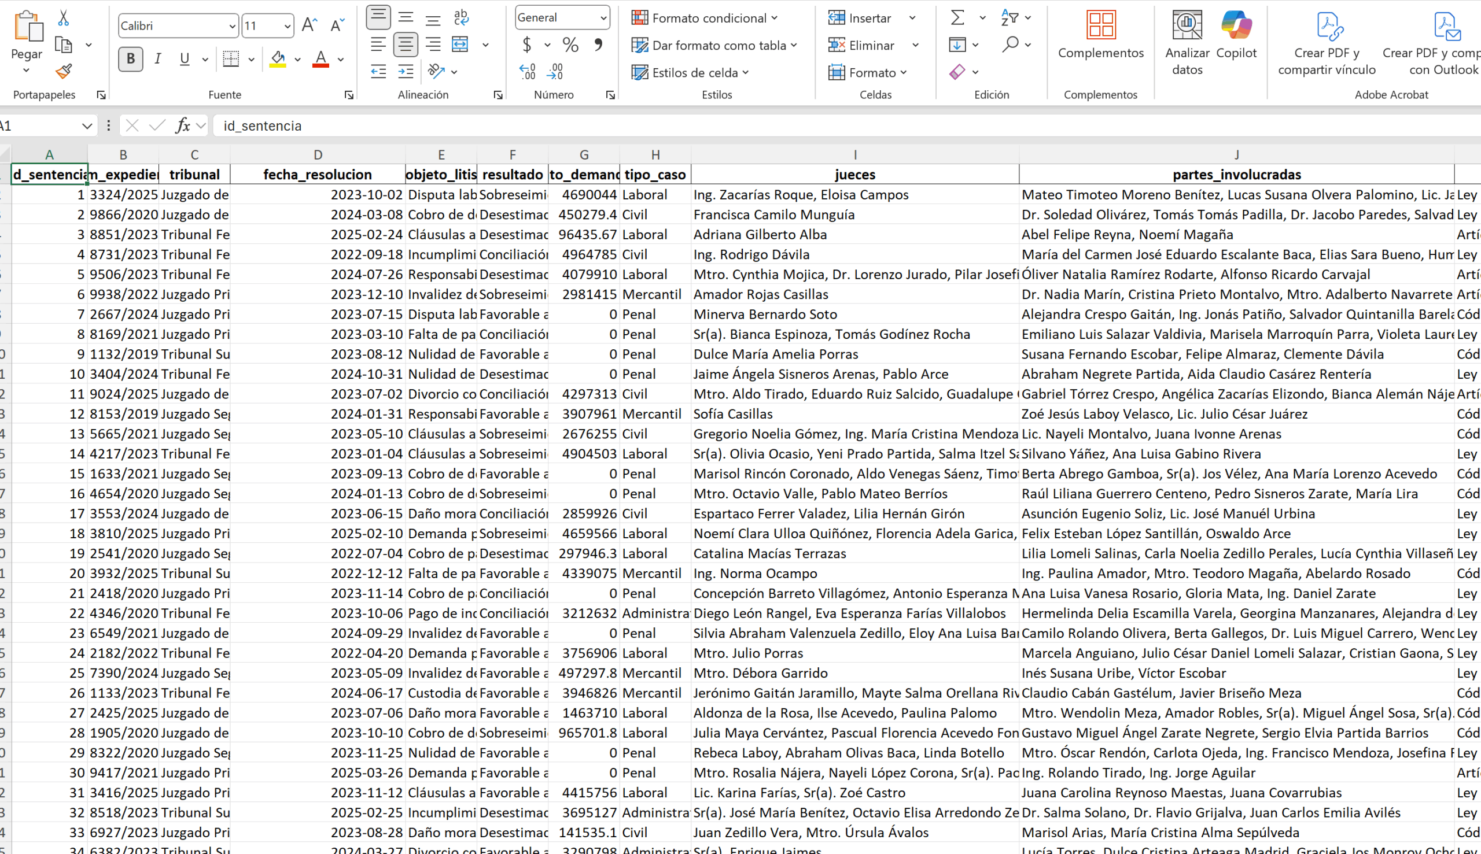Align text to middle vertically
The image size is (1481, 854).
point(406,17)
